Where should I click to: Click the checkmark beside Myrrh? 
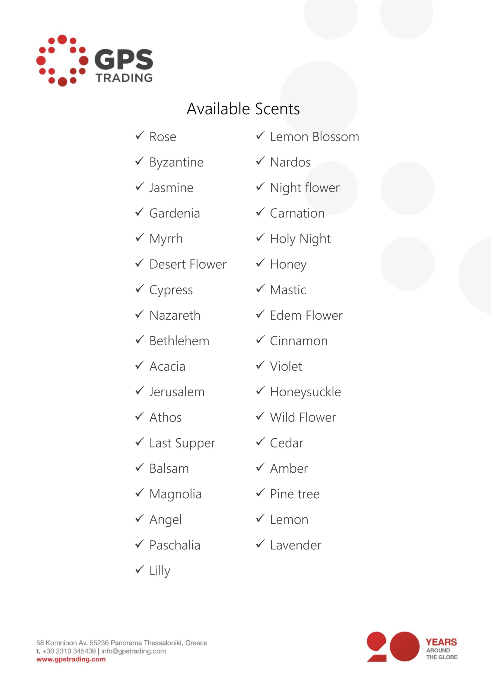pyautogui.click(x=139, y=237)
